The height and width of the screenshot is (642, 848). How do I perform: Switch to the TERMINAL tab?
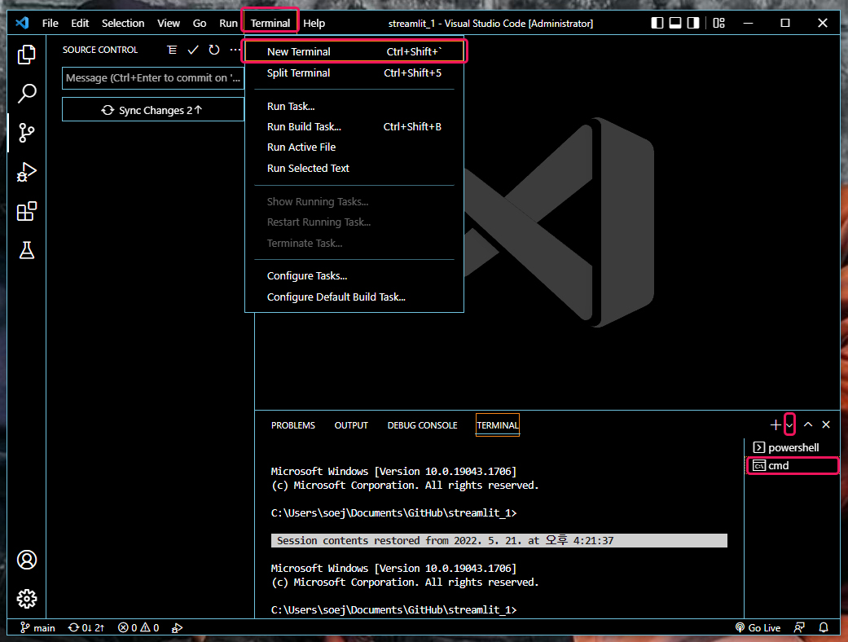pyautogui.click(x=498, y=425)
